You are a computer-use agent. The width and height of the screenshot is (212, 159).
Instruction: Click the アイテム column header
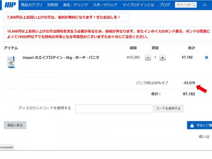coord(11,48)
